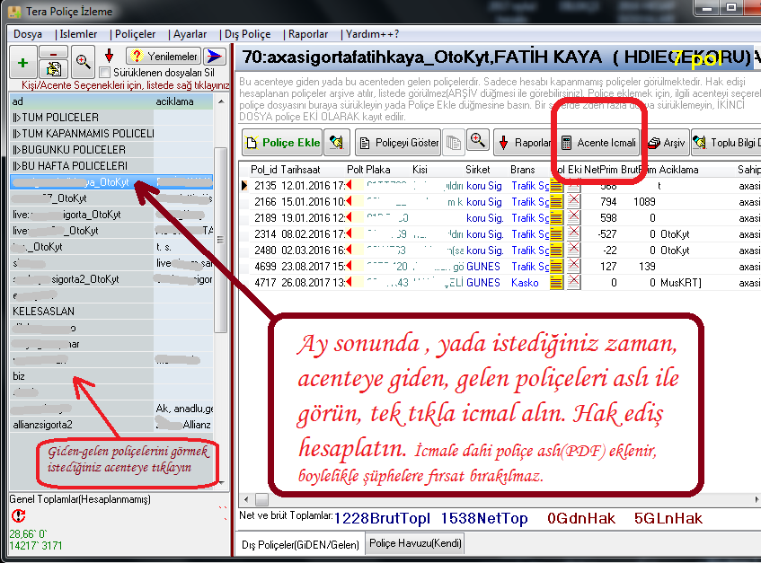Viewport: 761px width, 563px height.
Task: Click crossed Eki icon for row 2480
Action: click(573, 251)
